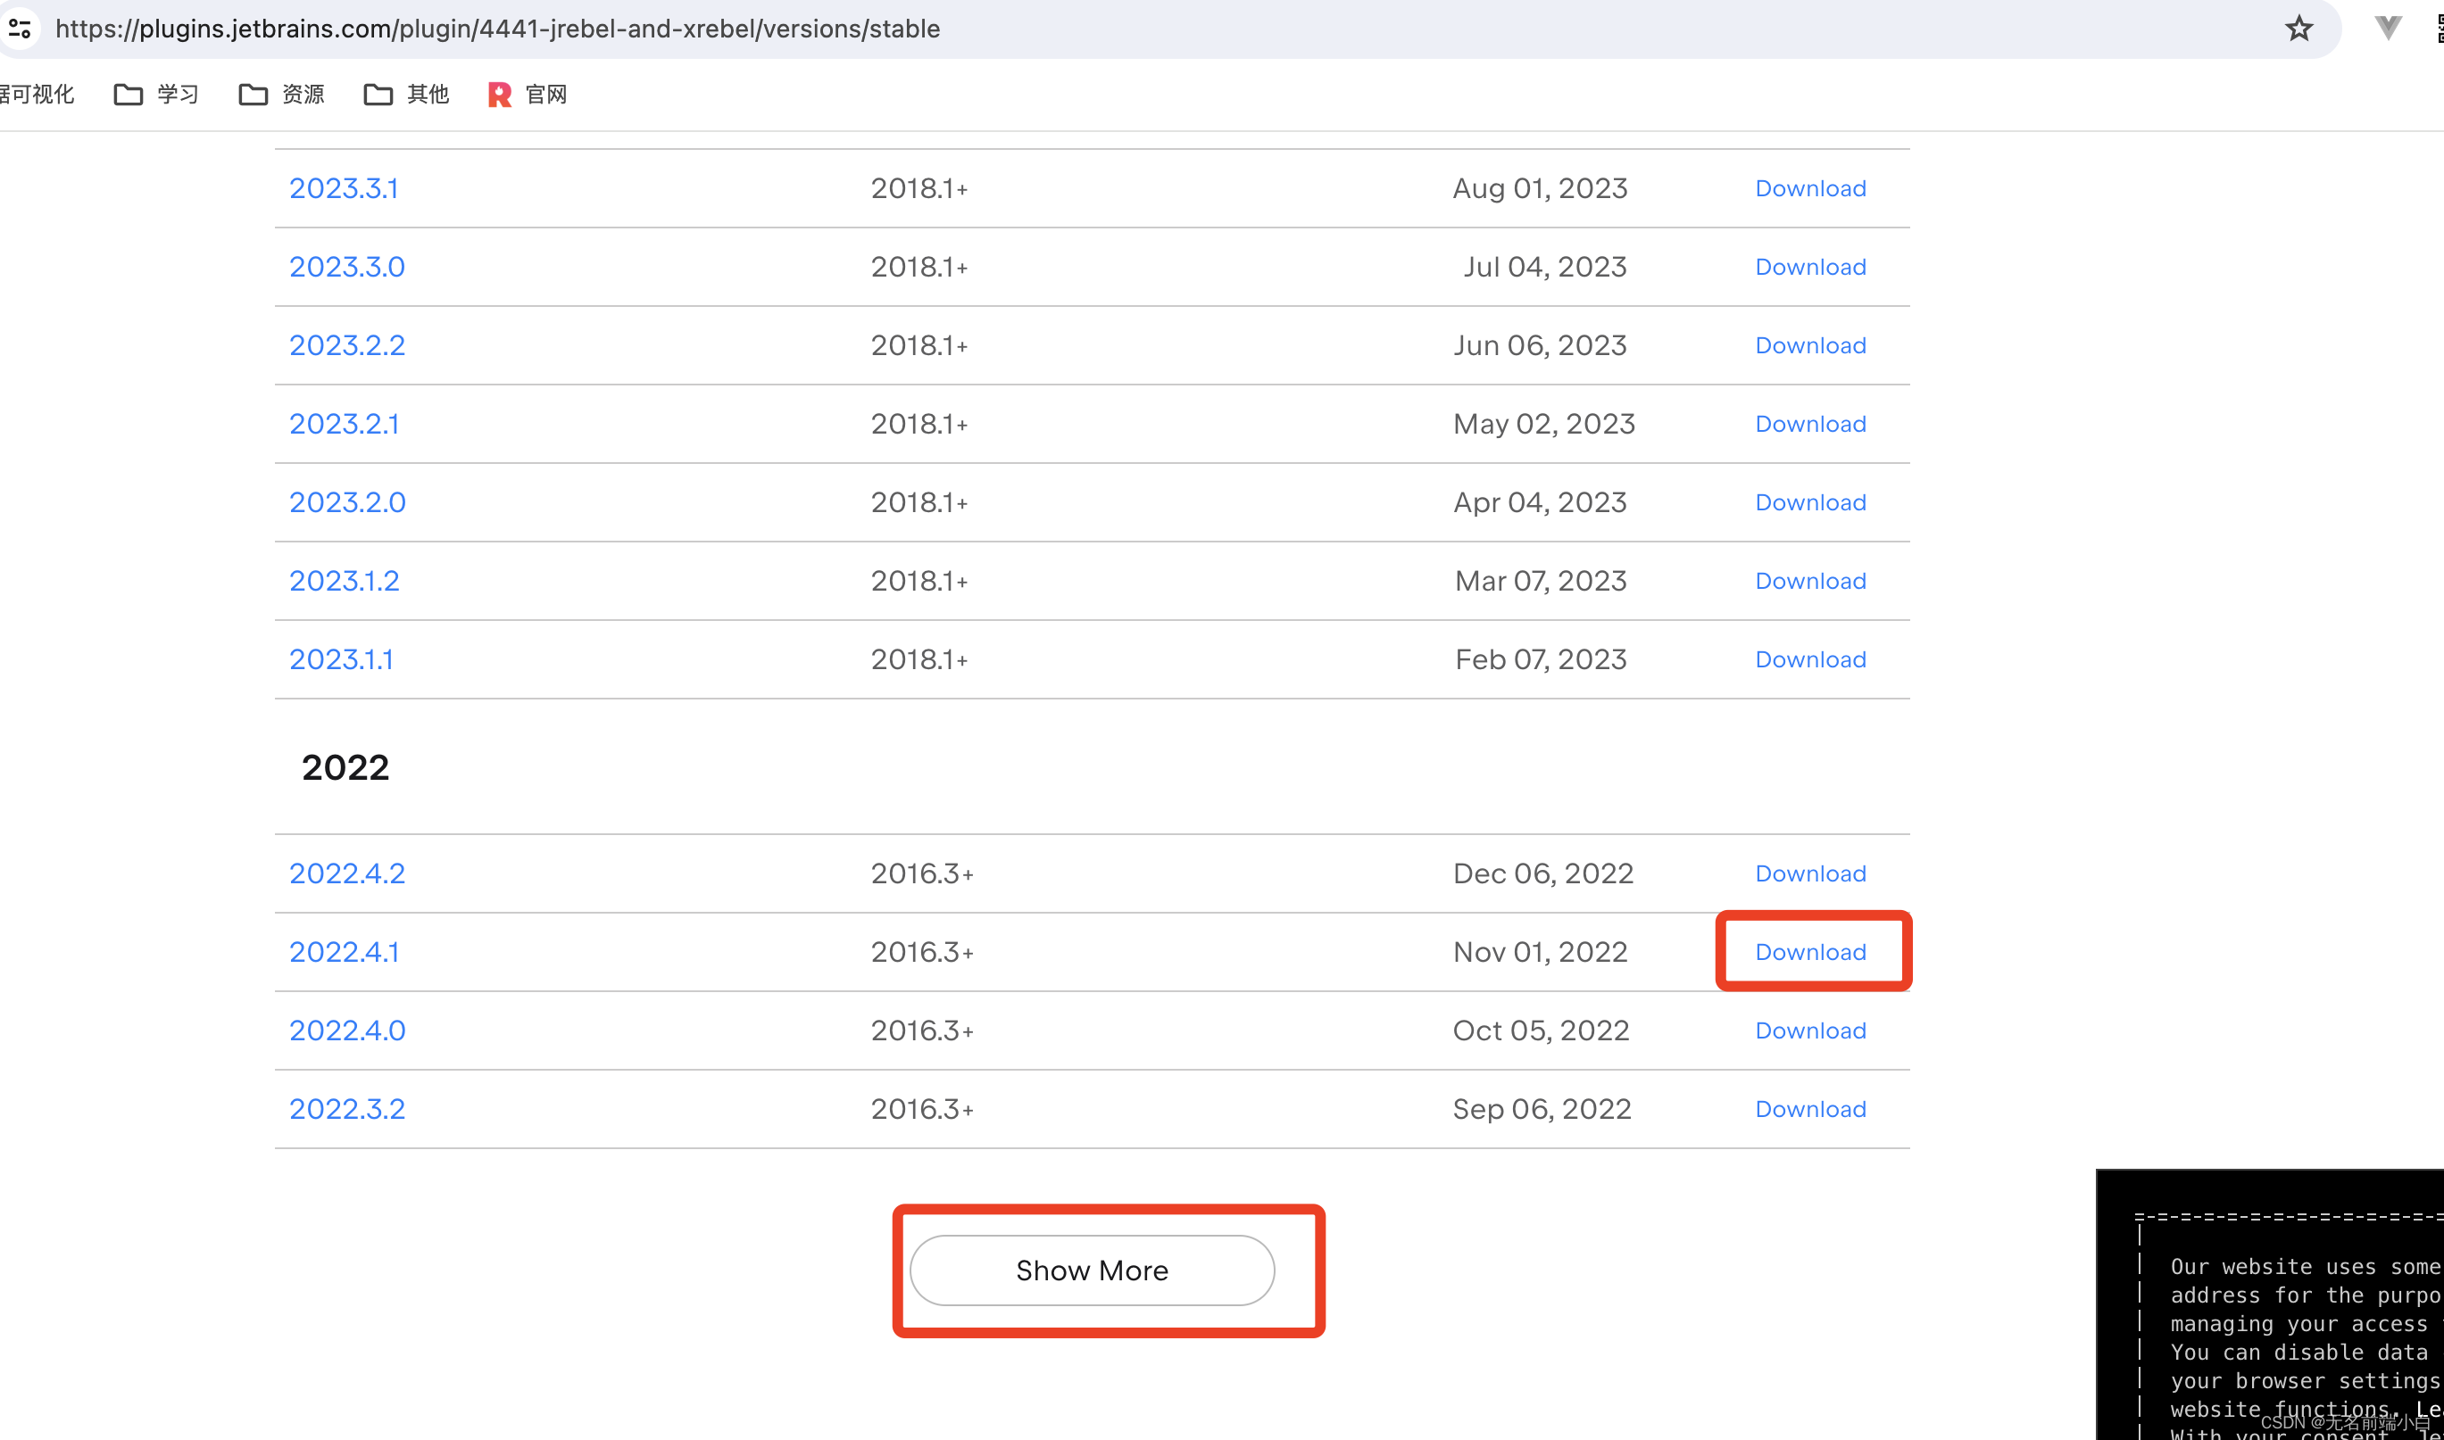Open version 2023.3.1 details link

pos(344,188)
